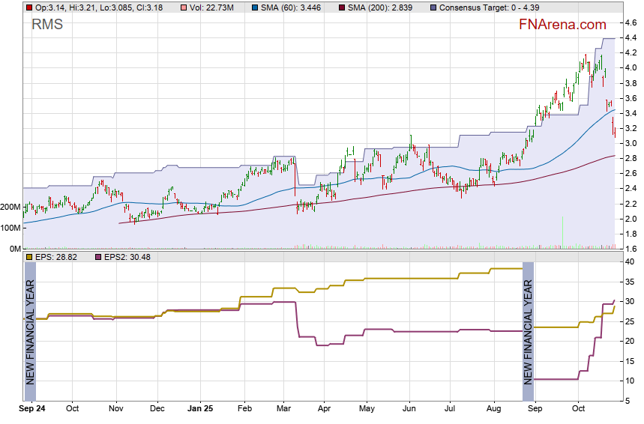Click the 200M volume axis label
Screen dimensions: 644x424
[10, 207]
